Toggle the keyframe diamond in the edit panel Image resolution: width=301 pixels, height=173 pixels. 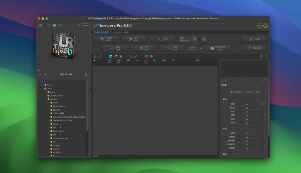point(245,80)
